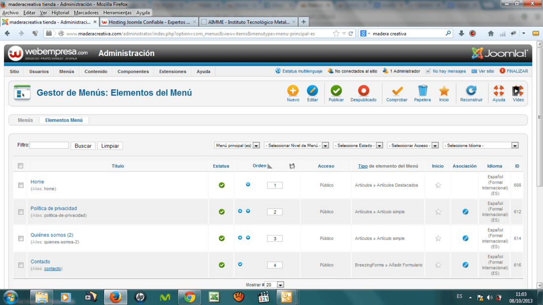Screen dimensions: 543x305
Task: Open the Seleccione Estado dropdown
Action: [x=358, y=146]
